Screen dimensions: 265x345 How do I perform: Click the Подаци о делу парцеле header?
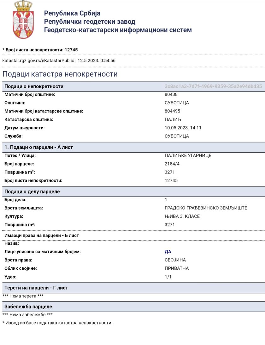coord(32,191)
